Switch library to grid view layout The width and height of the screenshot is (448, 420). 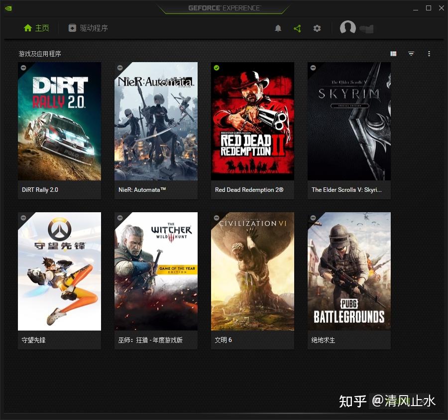pyautogui.click(x=393, y=53)
